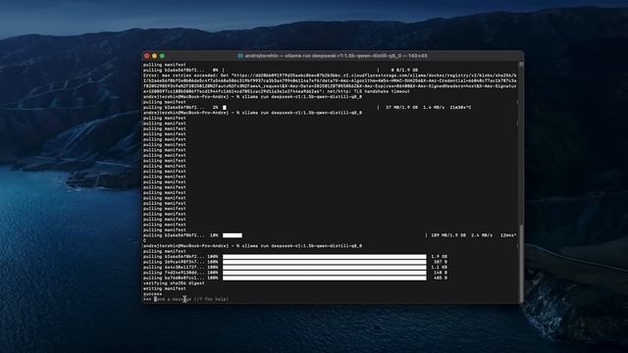Click the '485 B' size value
The image size is (628, 353).
point(441,277)
